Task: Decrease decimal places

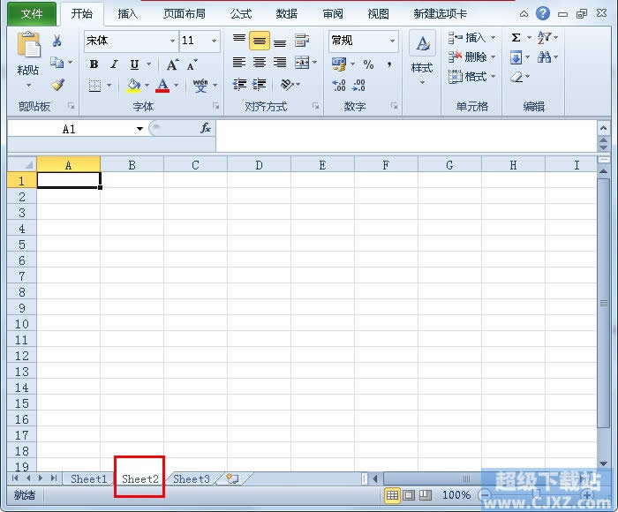Action: (358, 85)
